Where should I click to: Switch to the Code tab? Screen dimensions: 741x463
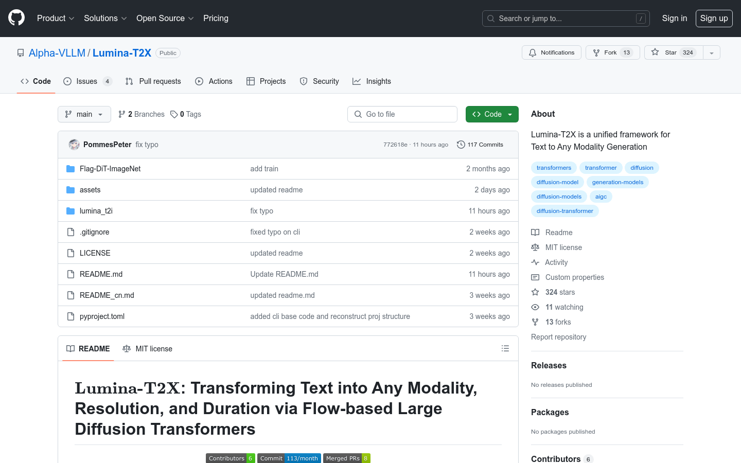(36, 81)
